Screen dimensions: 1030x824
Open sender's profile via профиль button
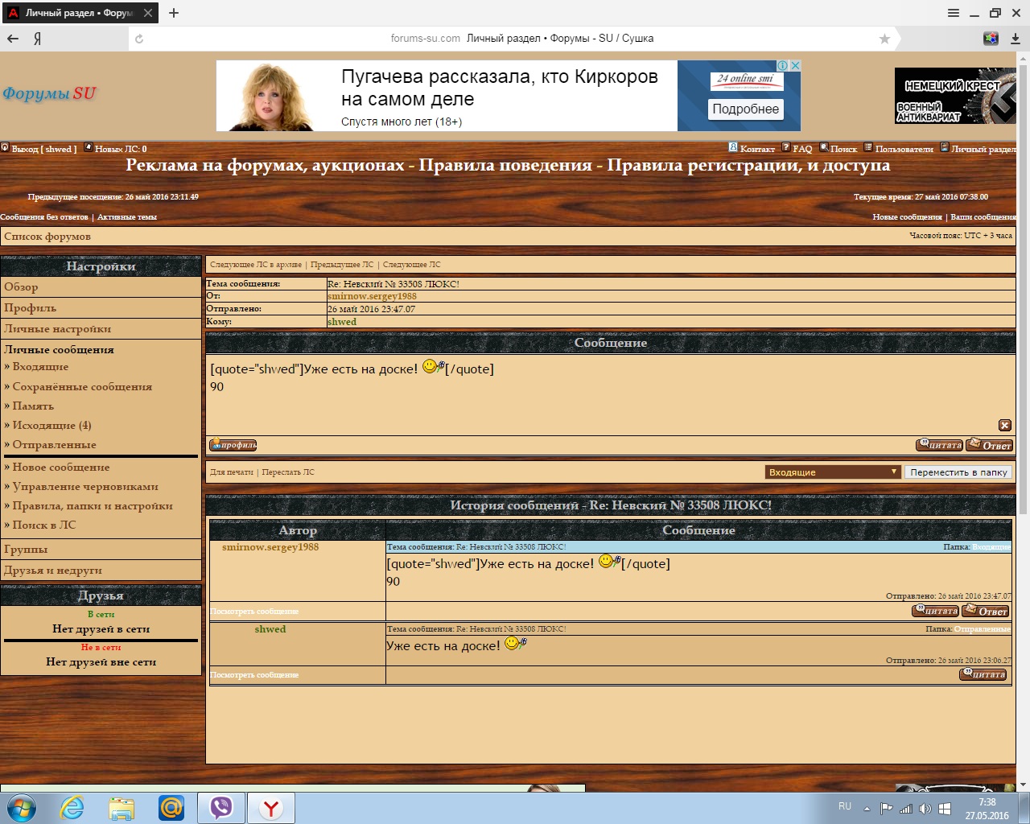[x=233, y=445]
